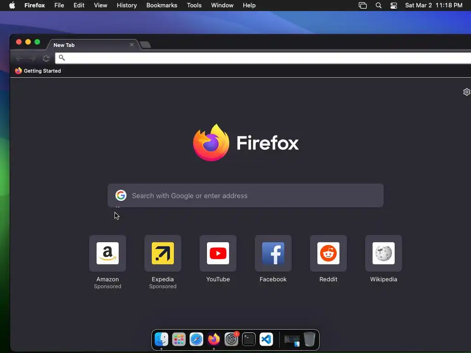
Task: Open the new tab personalize gear icon
Action: point(466,92)
